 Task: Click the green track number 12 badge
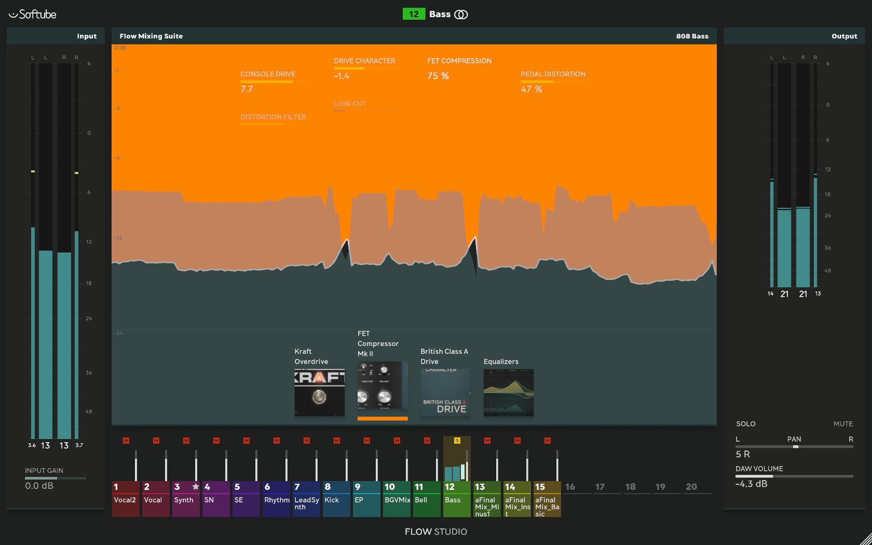pyautogui.click(x=413, y=15)
